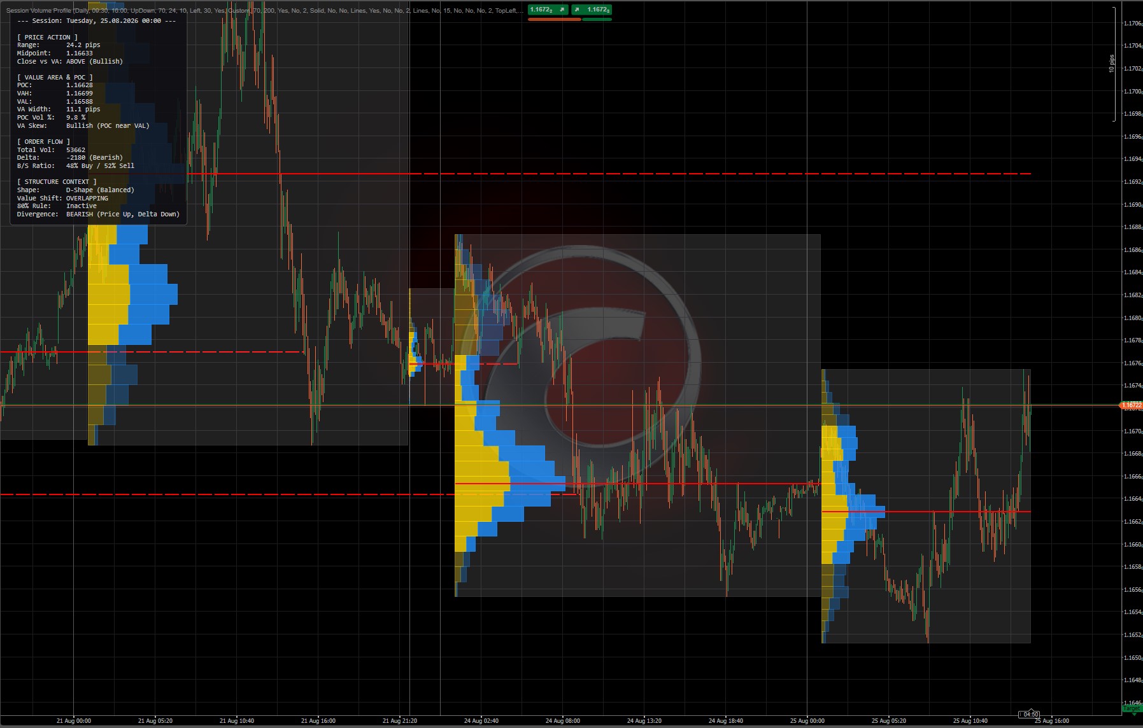Click the VAH 1.16699 value row
This screenshot has height=728, width=1143.
pyautogui.click(x=55, y=94)
